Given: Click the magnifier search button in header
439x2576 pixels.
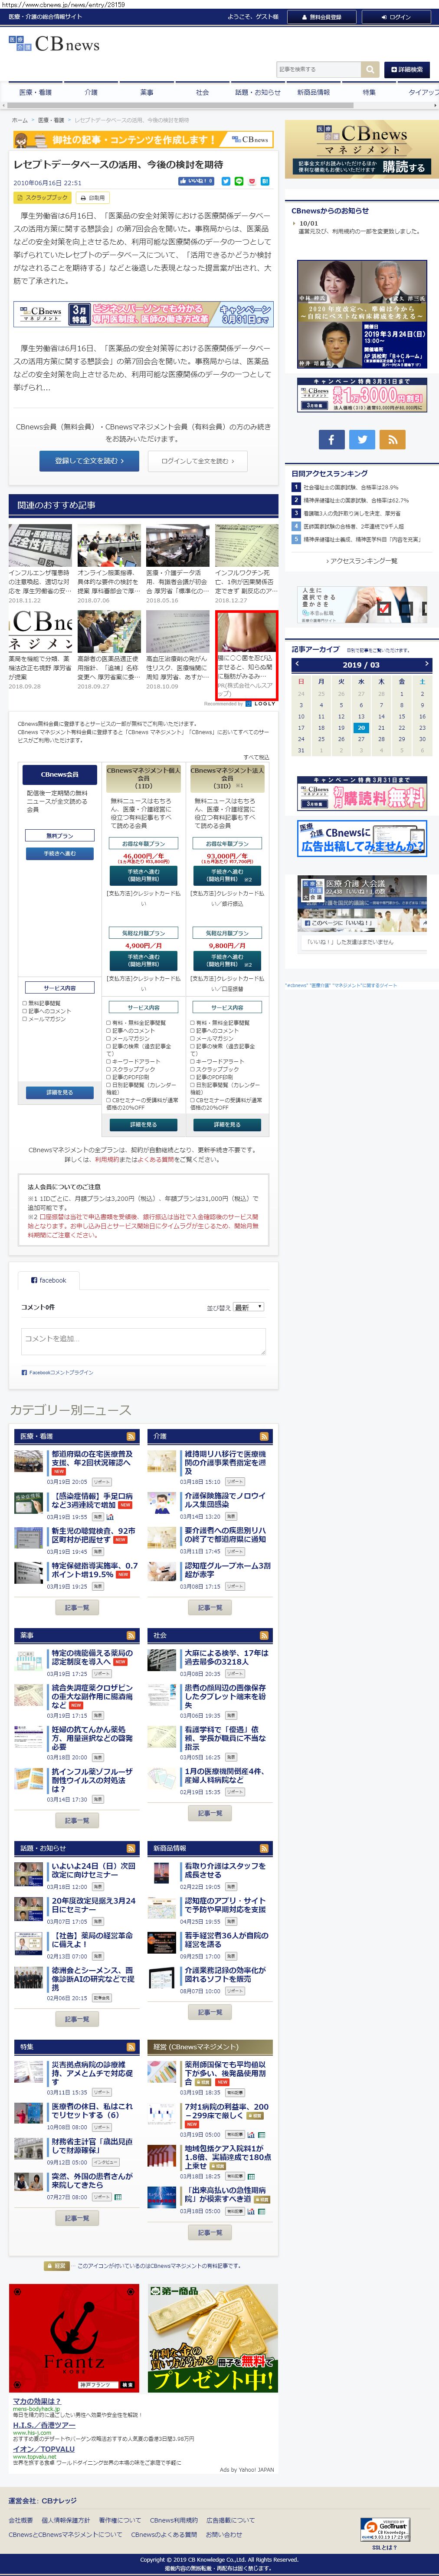Looking at the screenshot, I should pyautogui.click(x=370, y=69).
